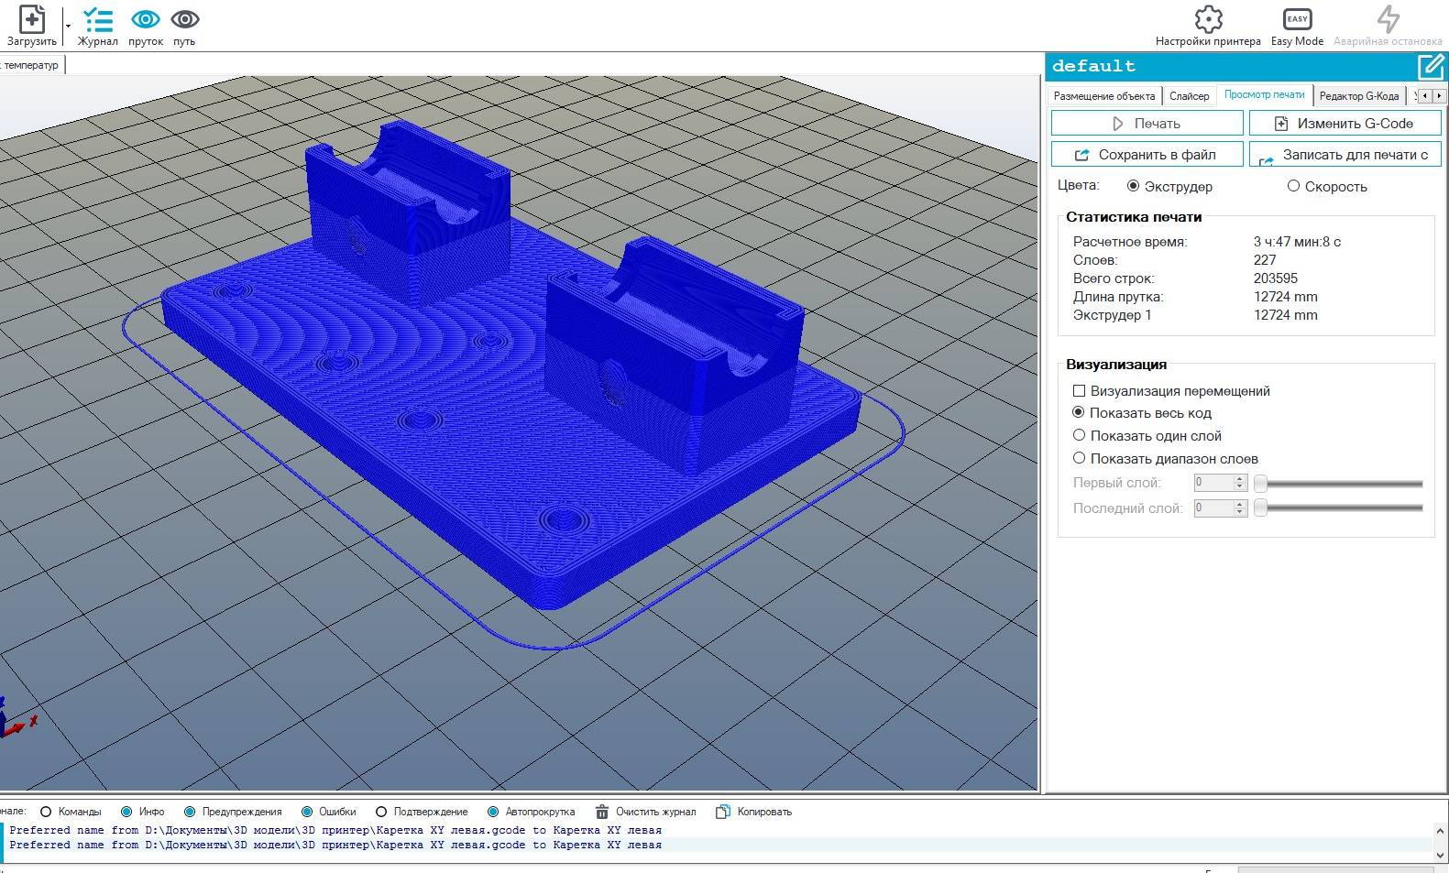Toggle the Журнал log panel icon
The width and height of the screenshot is (1449, 873).
[x=97, y=19]
